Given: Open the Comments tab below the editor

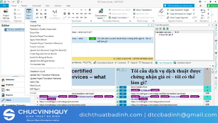Looking at the screenshot, I should coord(120,63).
